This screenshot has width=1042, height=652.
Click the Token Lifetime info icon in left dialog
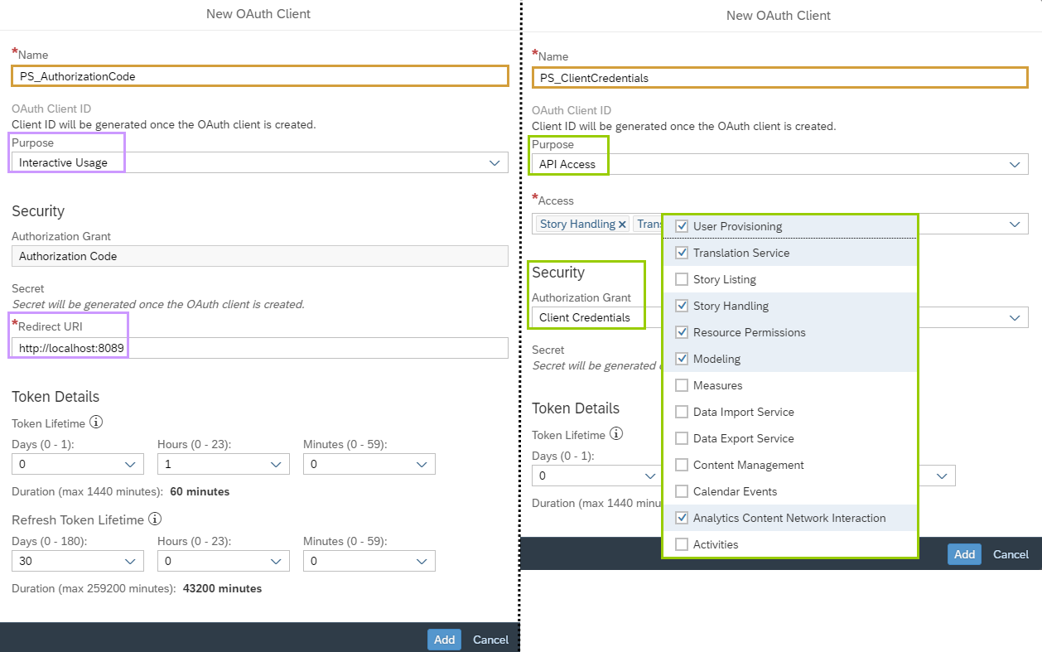96,423
